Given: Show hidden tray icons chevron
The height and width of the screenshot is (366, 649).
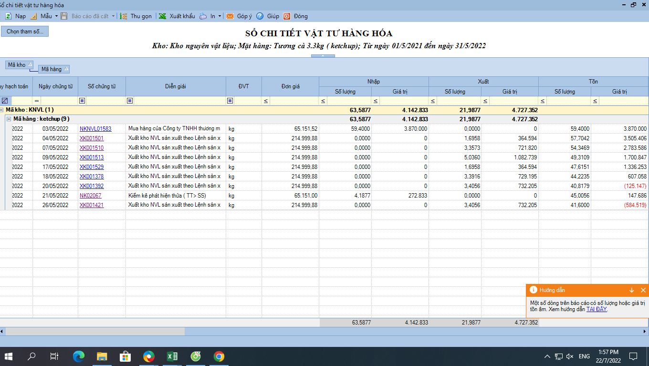Looking at the screenshot, I should pyautogui.click(x=547, y=356).
